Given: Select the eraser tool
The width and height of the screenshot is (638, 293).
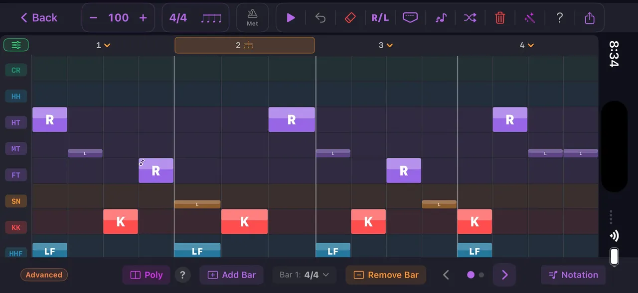Looking at the screenshot, I should [x=350, y=18].
